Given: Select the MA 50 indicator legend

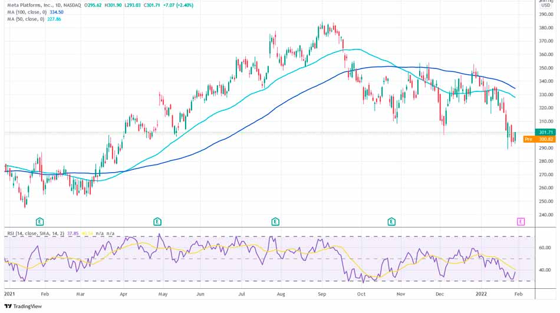Looking at the screenshot, I should (22, 19).
